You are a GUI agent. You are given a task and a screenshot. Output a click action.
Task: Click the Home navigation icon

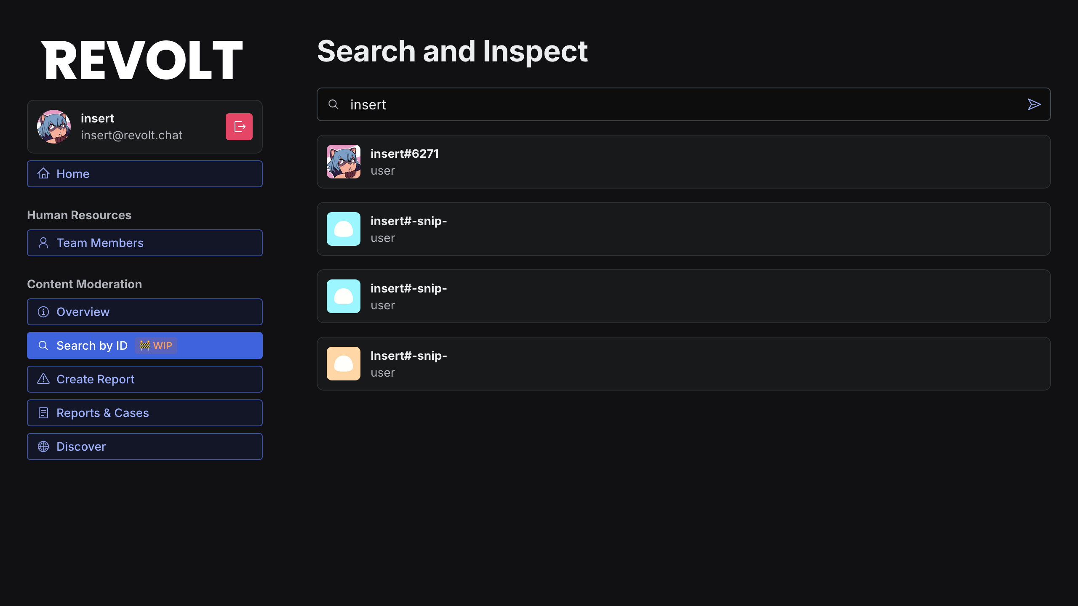click(x=43, y=174)
